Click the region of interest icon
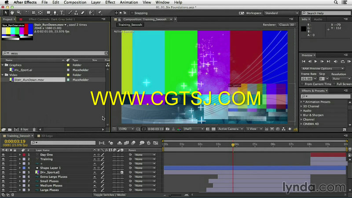 click(208, 129)
